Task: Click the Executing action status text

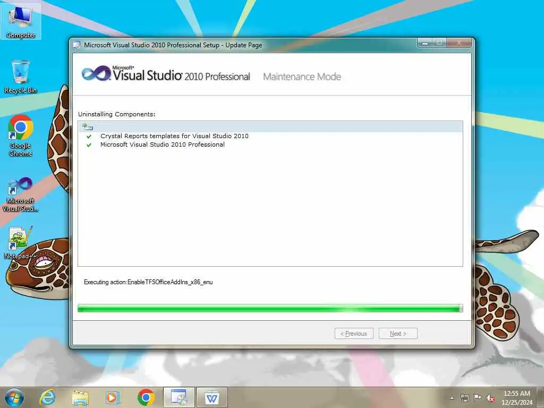Action: point(148,282)
